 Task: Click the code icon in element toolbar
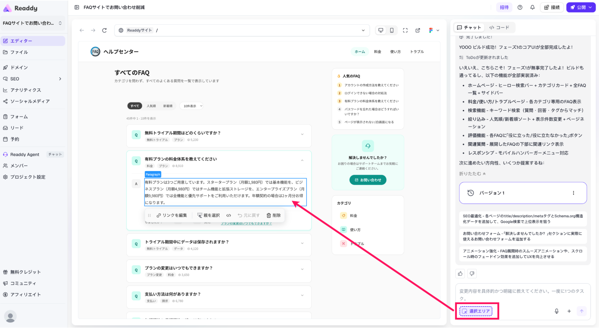229,215
